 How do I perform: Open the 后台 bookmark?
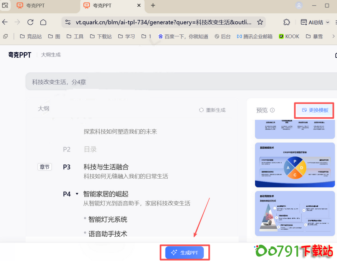[223, 36]
